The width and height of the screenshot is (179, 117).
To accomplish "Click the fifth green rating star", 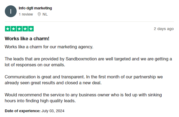I will (x=31, y=29).
